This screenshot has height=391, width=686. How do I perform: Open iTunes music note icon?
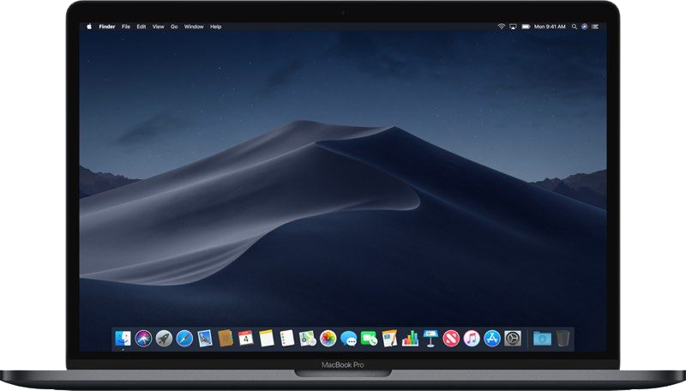pyautogui.click(x=472, y=339)
